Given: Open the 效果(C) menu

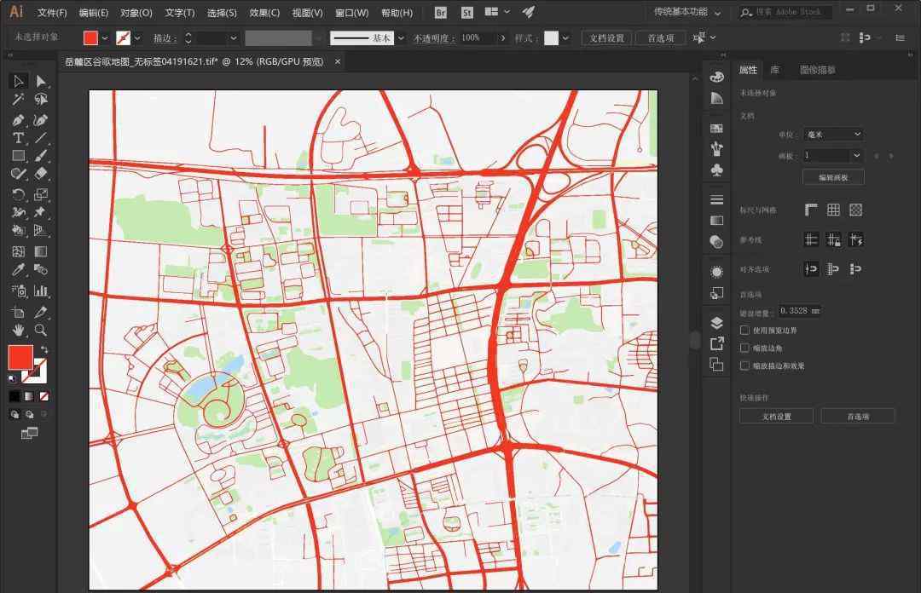Looking at the screenshot, I should [264, 12].
